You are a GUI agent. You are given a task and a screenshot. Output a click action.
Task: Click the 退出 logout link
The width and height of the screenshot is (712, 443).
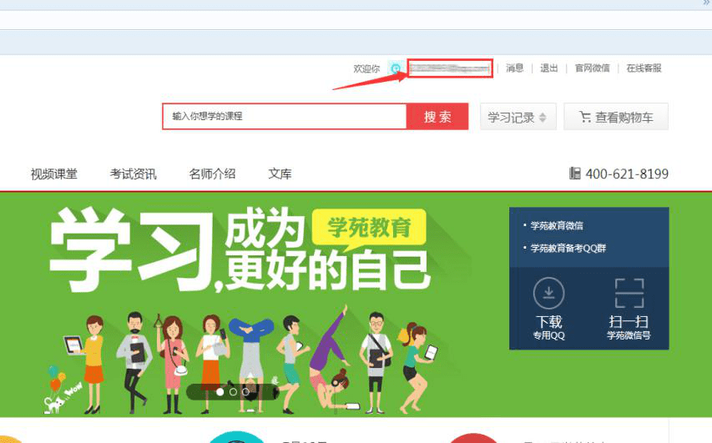click(549, 68)
